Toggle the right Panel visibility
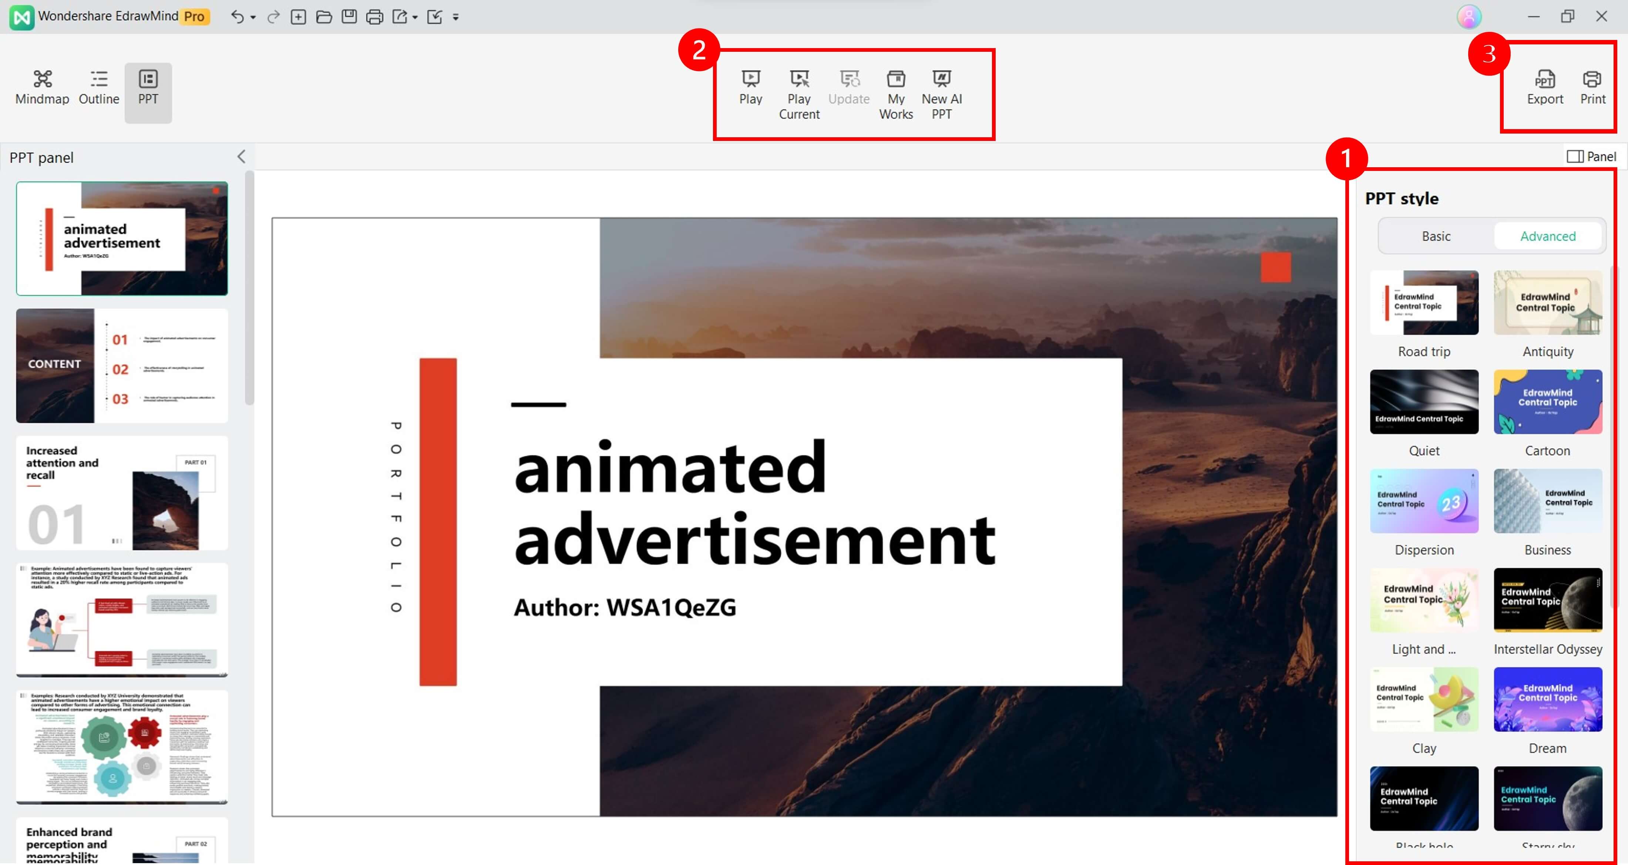This screenshot has width=1628, height=865. tap(1591, 156)
